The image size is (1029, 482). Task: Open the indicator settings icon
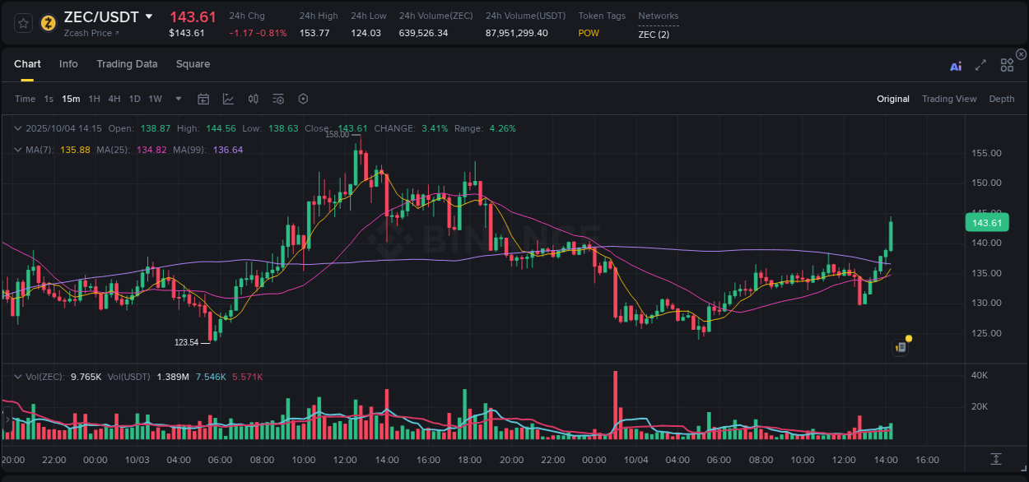click(x=278, y=98)
